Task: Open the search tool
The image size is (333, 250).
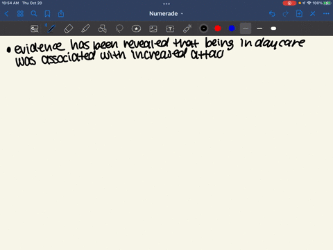Action: pos(34,14)
